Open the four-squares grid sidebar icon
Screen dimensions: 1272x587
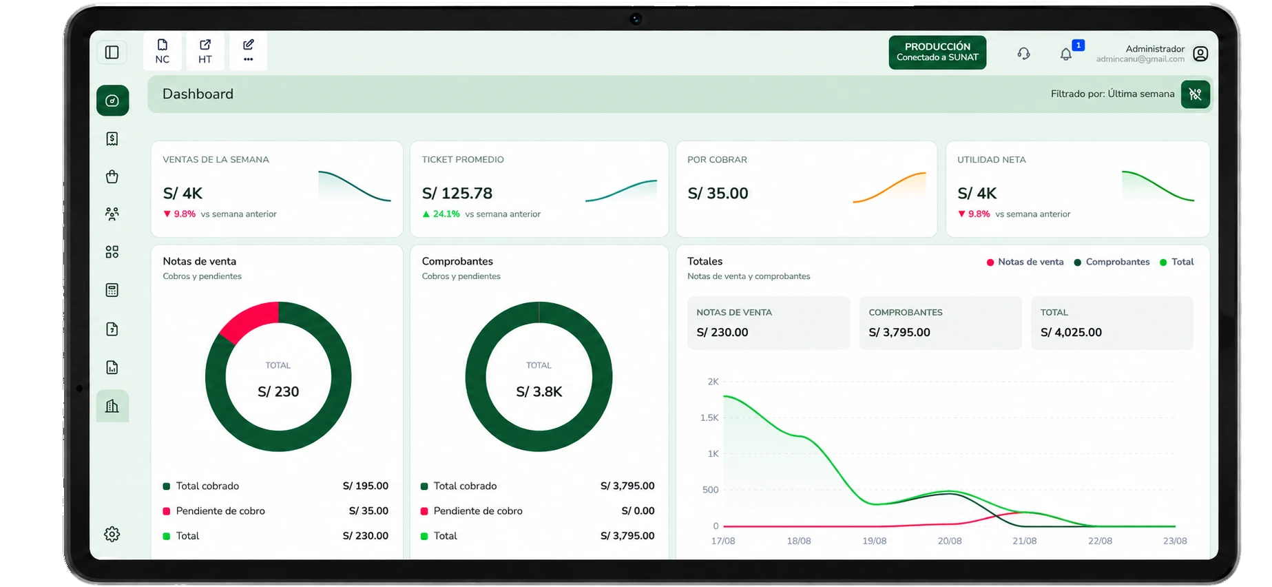pos(112,252)
